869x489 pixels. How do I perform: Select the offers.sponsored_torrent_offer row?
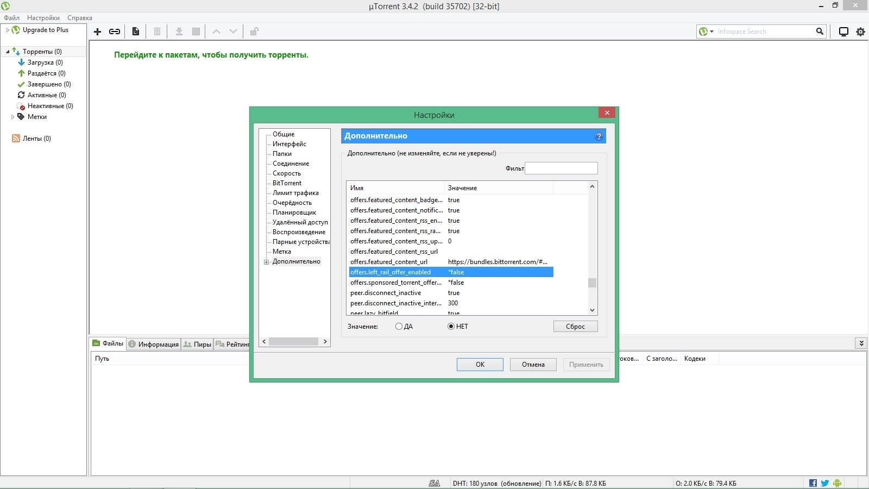pos(451,283)
